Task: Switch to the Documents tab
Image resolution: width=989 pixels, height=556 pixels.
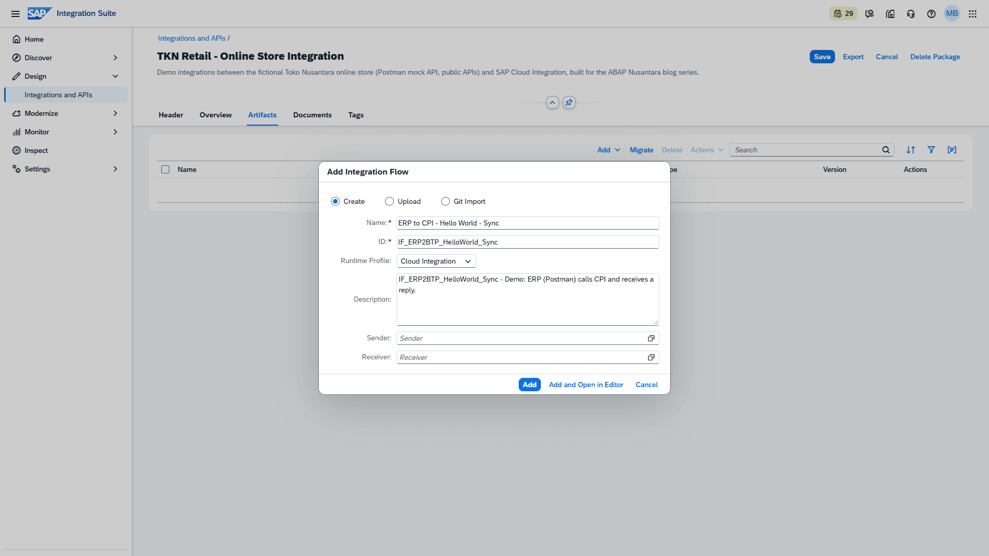Action: point(312,115)
